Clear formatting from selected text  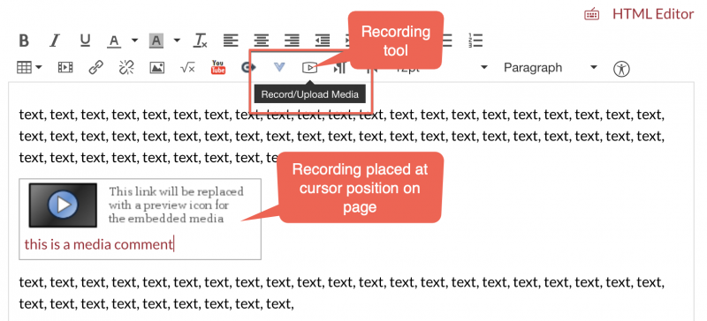pos(201,41)
